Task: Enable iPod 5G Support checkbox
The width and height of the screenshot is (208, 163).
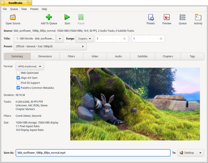Action: pos(18,83)
